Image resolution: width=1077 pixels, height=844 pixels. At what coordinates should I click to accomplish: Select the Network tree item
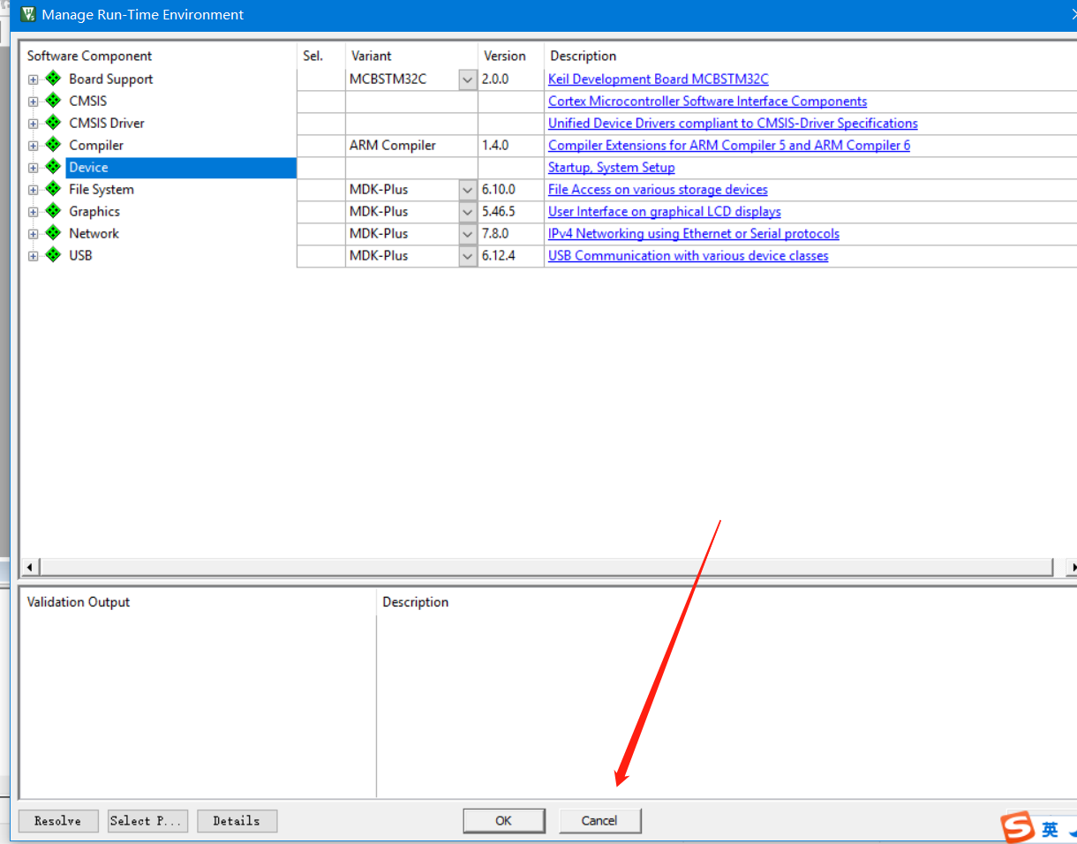point(94,233)
